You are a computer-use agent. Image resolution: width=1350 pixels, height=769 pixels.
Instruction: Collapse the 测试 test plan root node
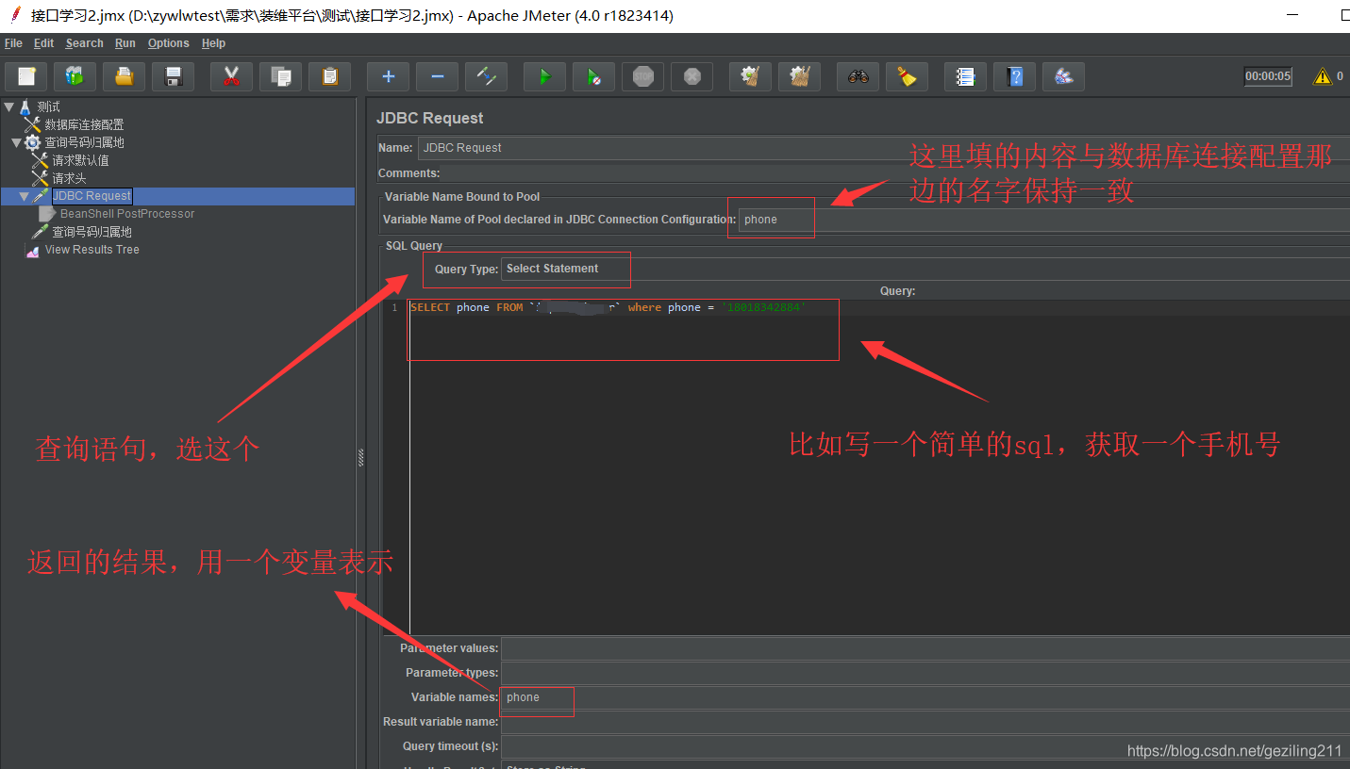click(x=9, y=106)
